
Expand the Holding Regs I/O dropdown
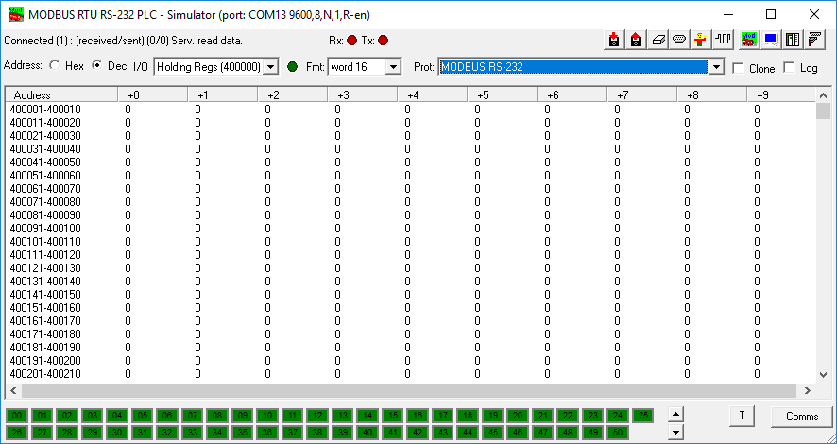[x=271, y=67]
